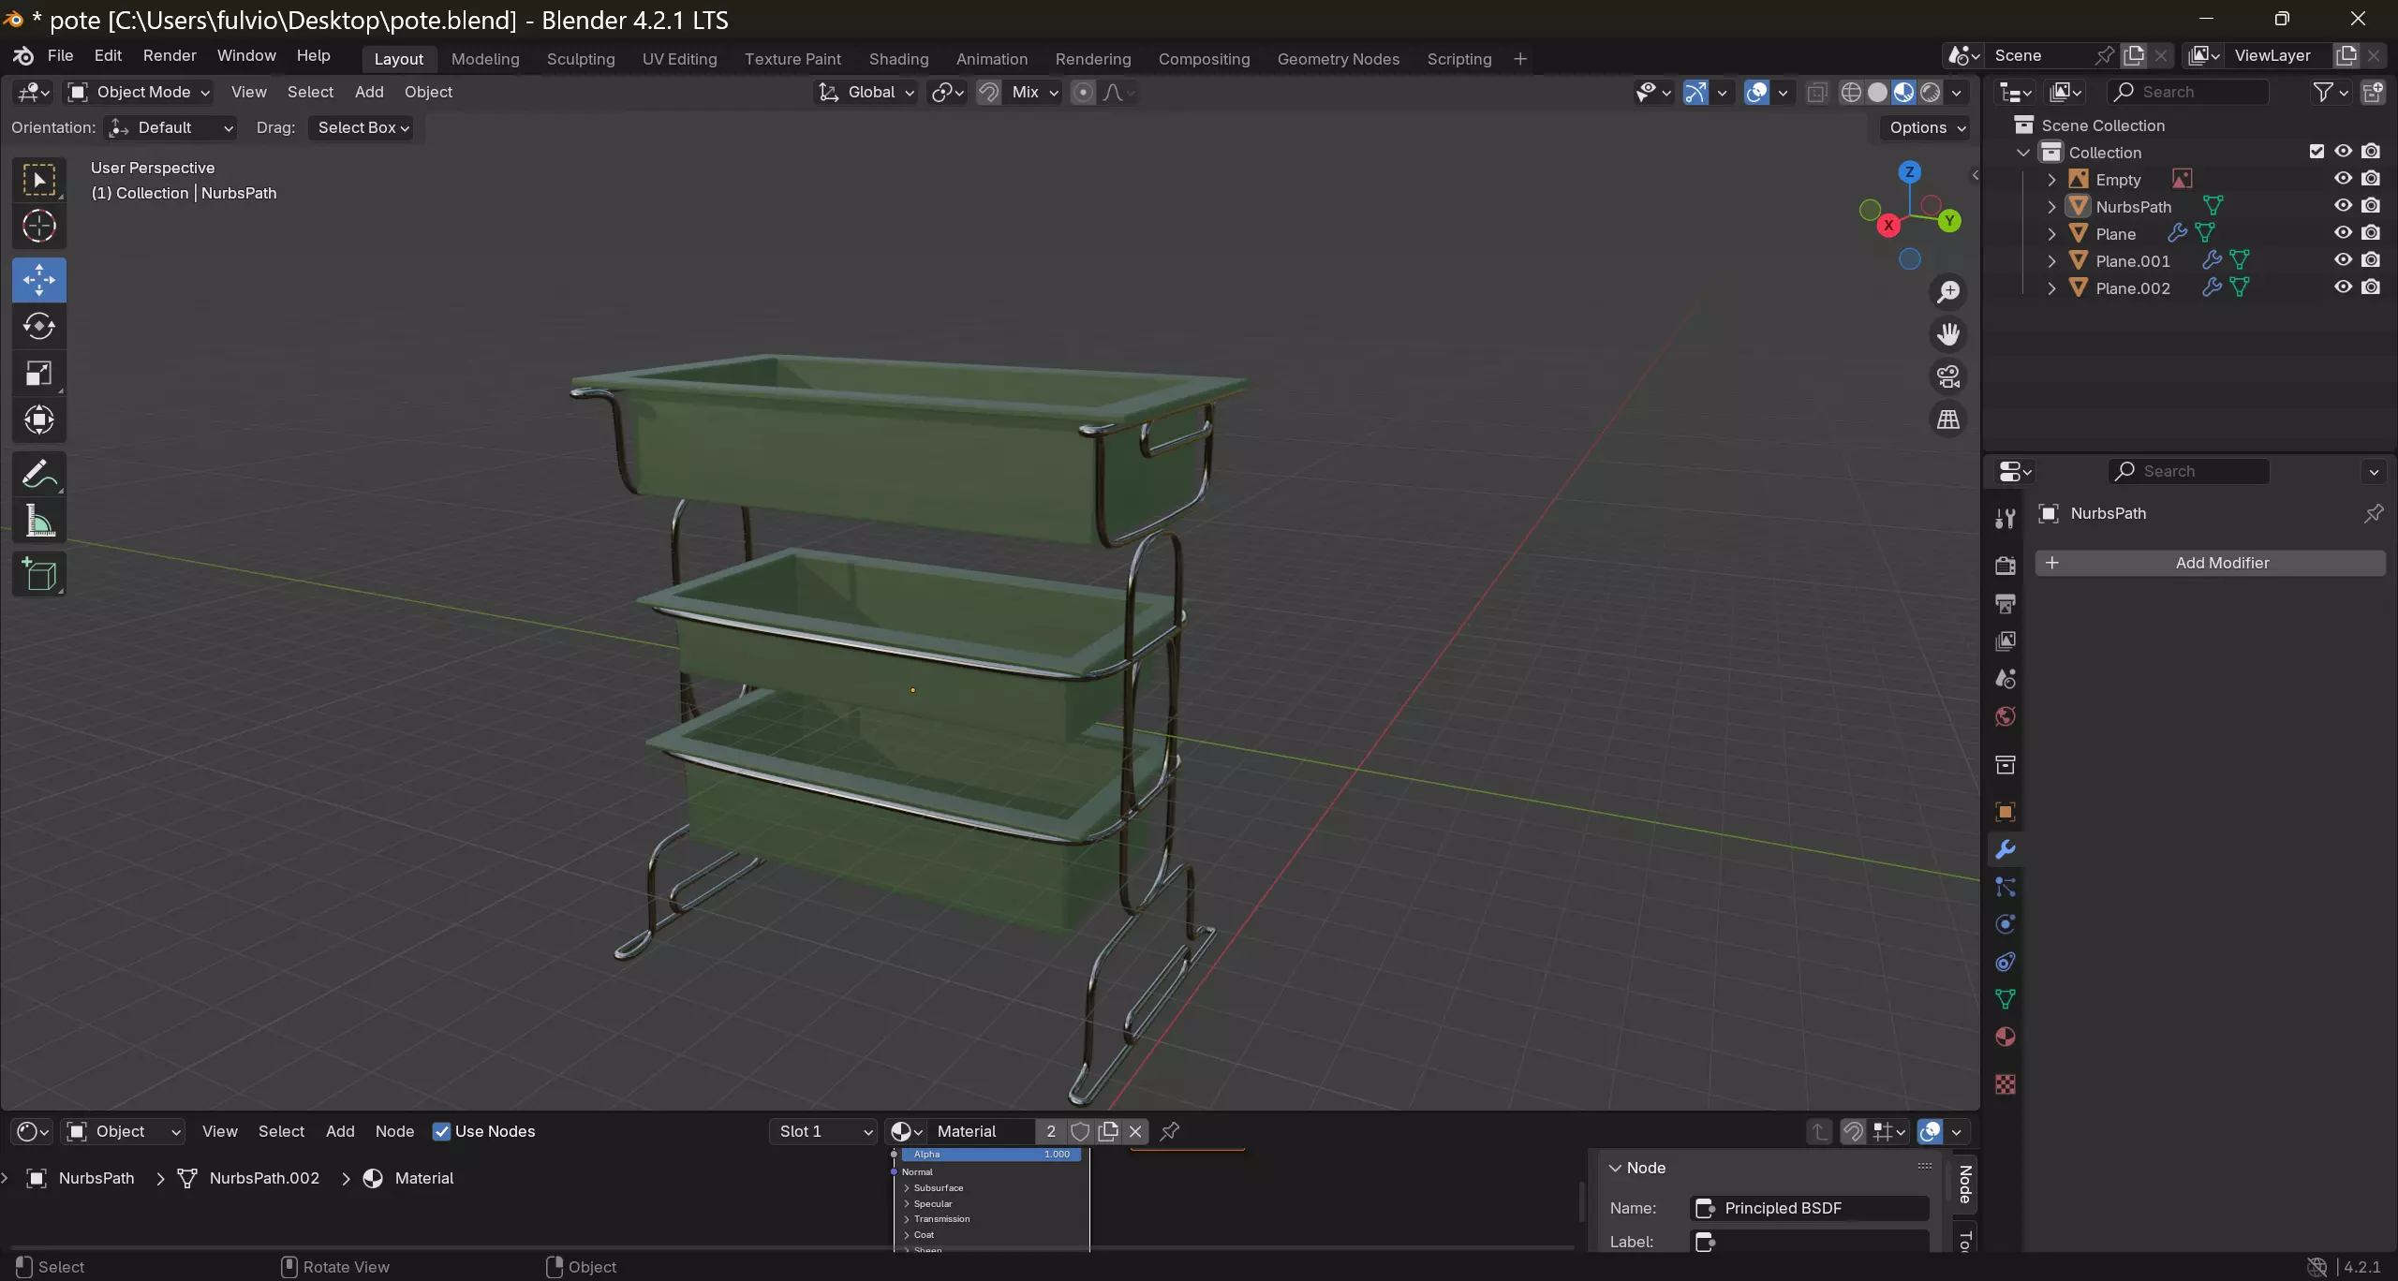Open the Slot 1 material dropdown
The image size is (2398, 1281).
click(x=823, y=1131)
